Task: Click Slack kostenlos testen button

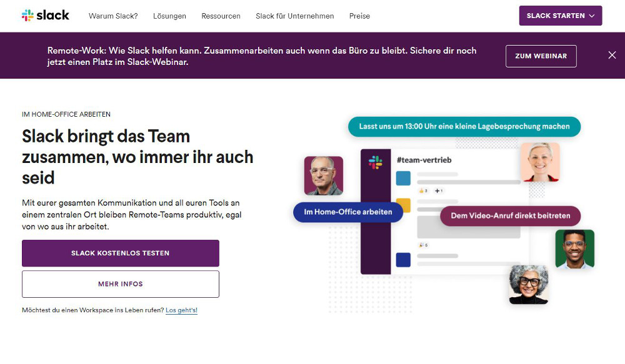Action: 121,253
